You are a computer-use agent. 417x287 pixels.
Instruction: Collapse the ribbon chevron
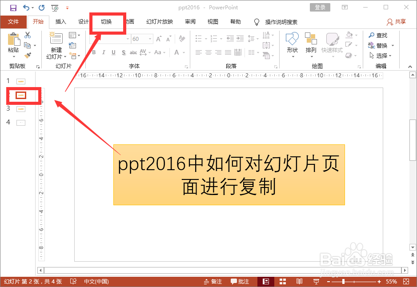pos(410,67)
